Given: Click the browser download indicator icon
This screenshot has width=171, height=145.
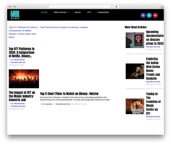Looking at the screenshot, I should coord(116,7).
